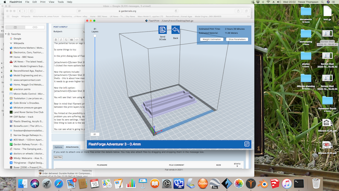Viewport: 339px width, 191px height.
Task: Click the UK News Sky News favorites bar link
Action: point(122,17)
